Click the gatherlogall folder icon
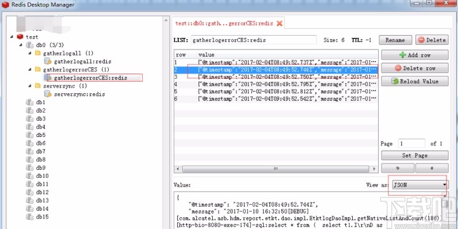 [x=37, y=53]
